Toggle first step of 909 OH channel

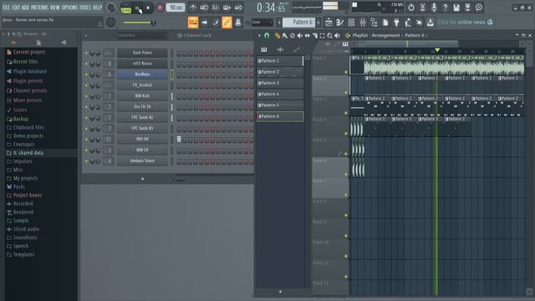point(179,139)
